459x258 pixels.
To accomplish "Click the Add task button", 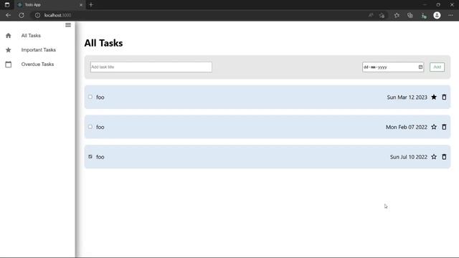I will pos(437,67).
